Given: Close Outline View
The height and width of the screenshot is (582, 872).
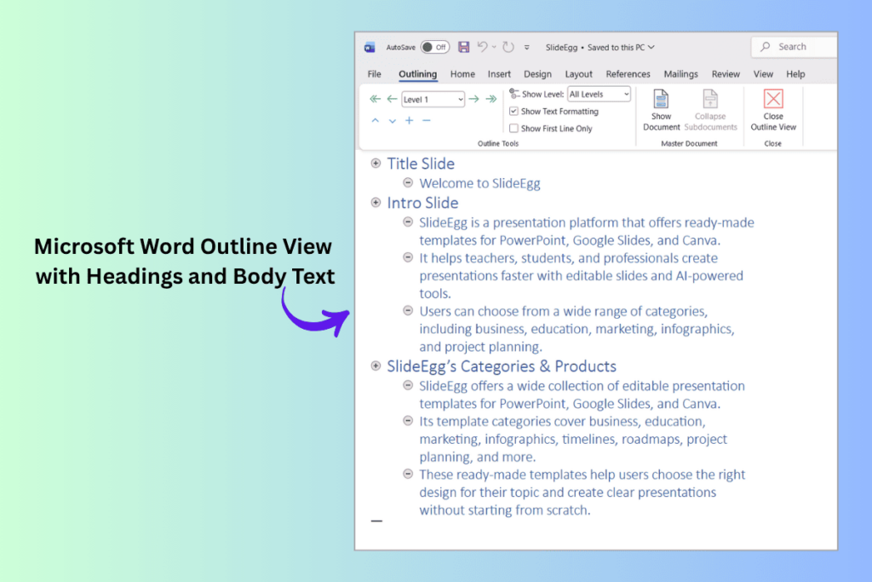Looking at the screenshot, I should pyautogui.click(x=773, y=110).
